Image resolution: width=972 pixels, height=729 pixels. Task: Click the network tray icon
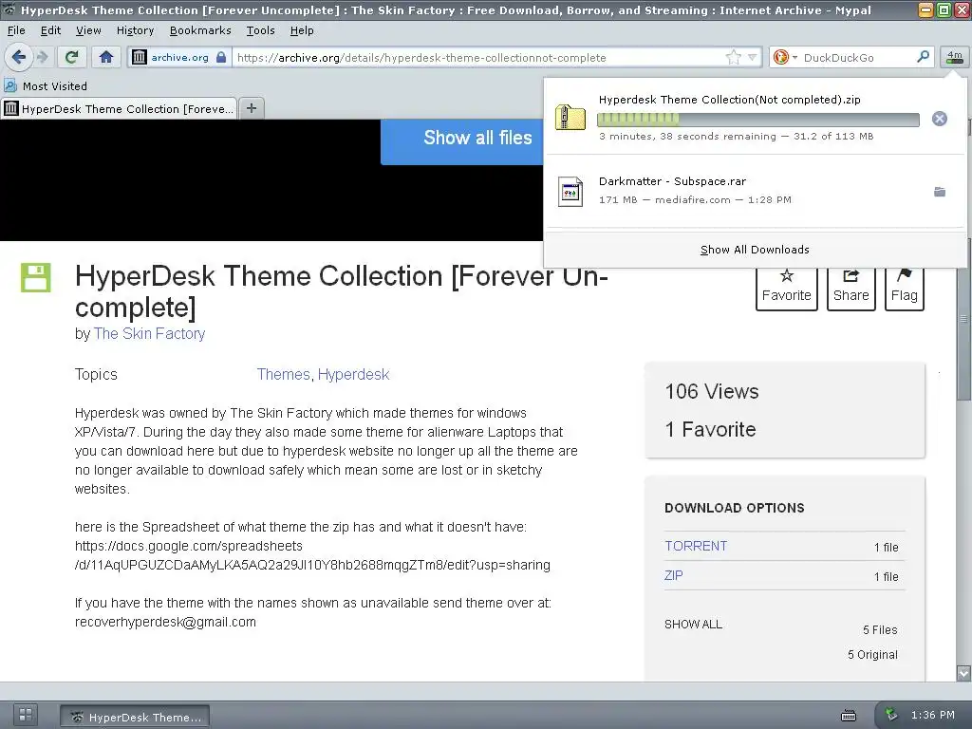click(x=891, y=715)
